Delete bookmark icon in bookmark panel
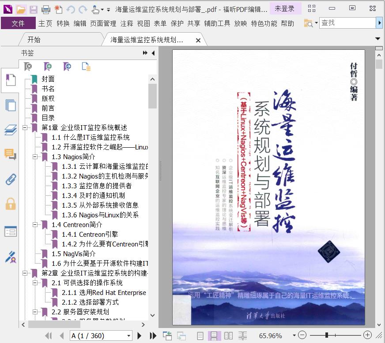The height and width of the screenshot is (343, 385). point(28,67)
